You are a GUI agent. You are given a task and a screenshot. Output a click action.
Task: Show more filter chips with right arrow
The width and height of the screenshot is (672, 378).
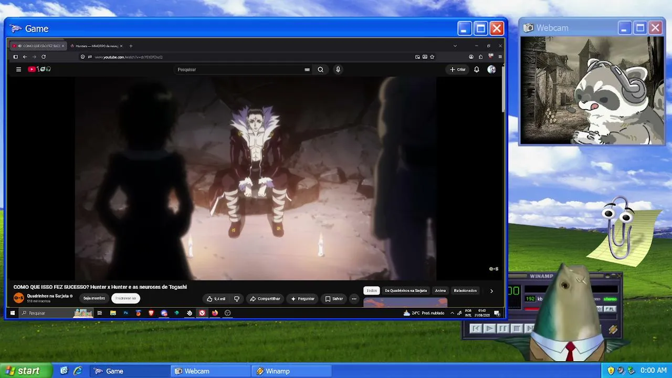tap(491, 290)
